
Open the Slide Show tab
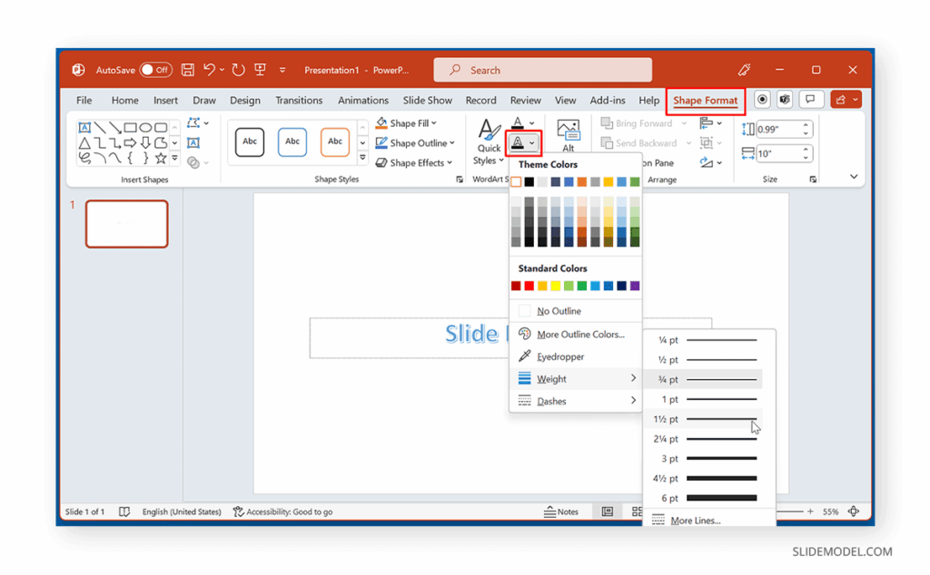427,100
